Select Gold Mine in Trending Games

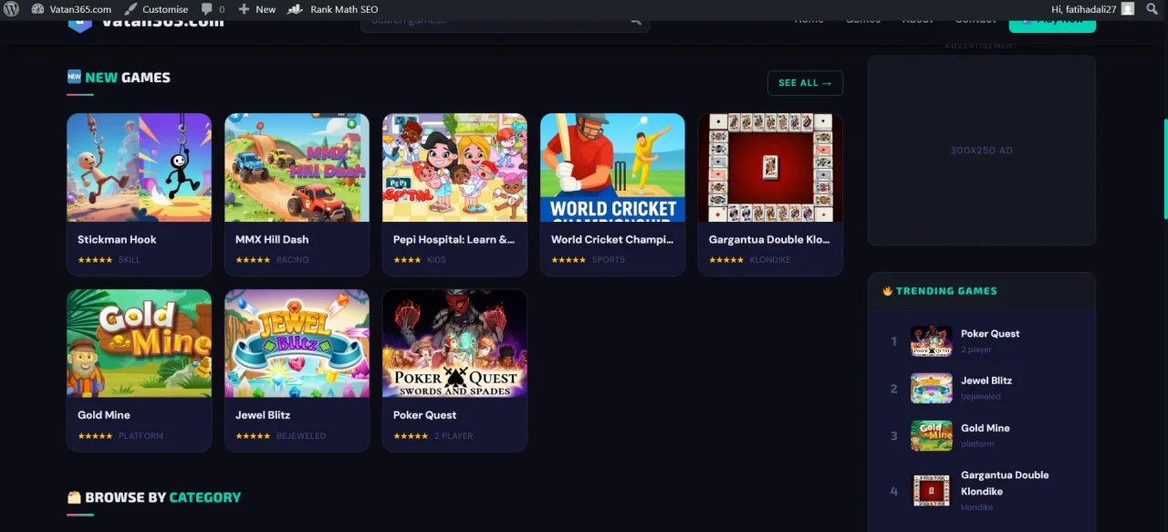click(982, 435)
